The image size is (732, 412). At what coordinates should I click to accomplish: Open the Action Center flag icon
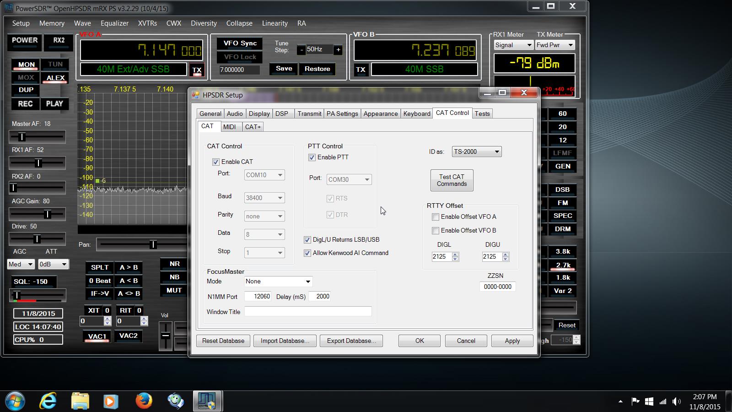(635, 401)
